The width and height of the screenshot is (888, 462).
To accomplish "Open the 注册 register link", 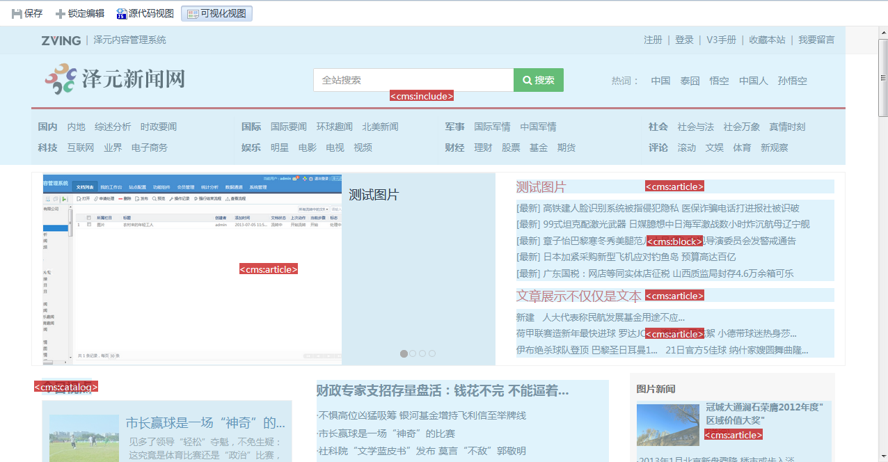I will click(653, 40).
